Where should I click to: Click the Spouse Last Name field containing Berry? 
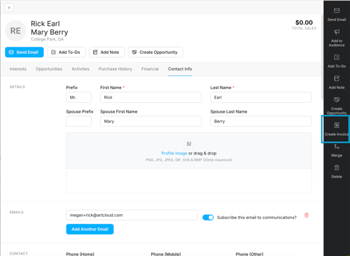pos(261,121)
